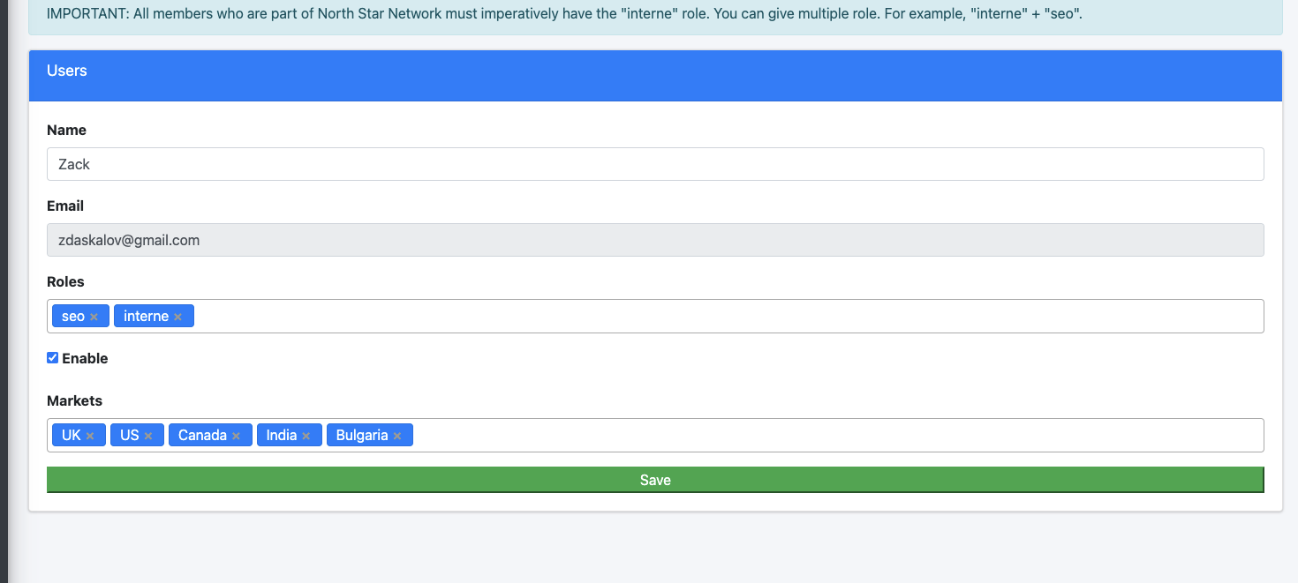Image resolution: width=1298 pixels, height=583 pixels.
Task: Click the Canada tag text
Action: [202, 436]
